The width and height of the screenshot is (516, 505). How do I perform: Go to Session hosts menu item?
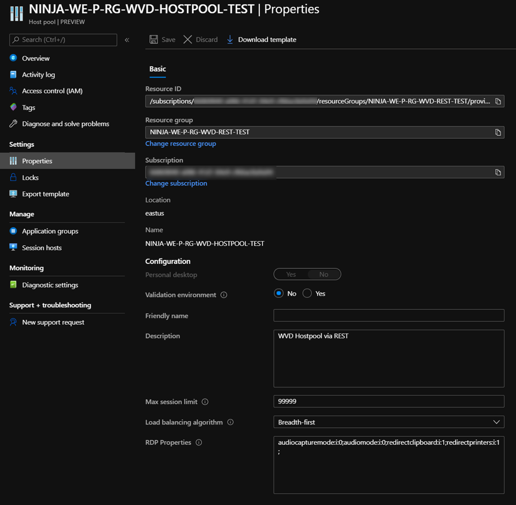[42, 248]
